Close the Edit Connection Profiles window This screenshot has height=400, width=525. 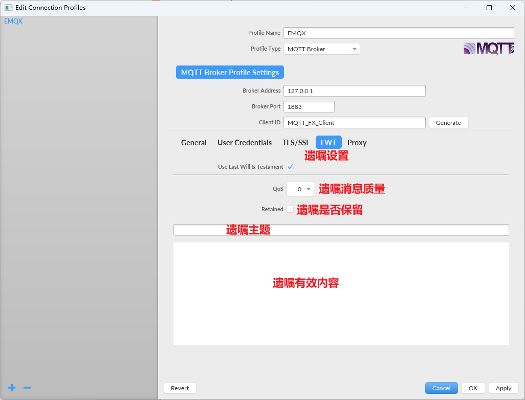point(512,8)
